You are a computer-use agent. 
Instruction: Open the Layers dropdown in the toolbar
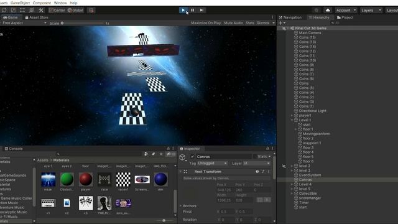pos(371,10)
